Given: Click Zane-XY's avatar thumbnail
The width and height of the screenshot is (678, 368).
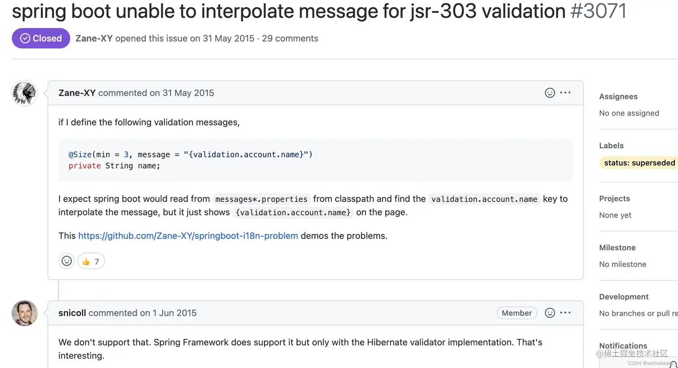Looking at the screenshot, I should (x=24, y=93).
